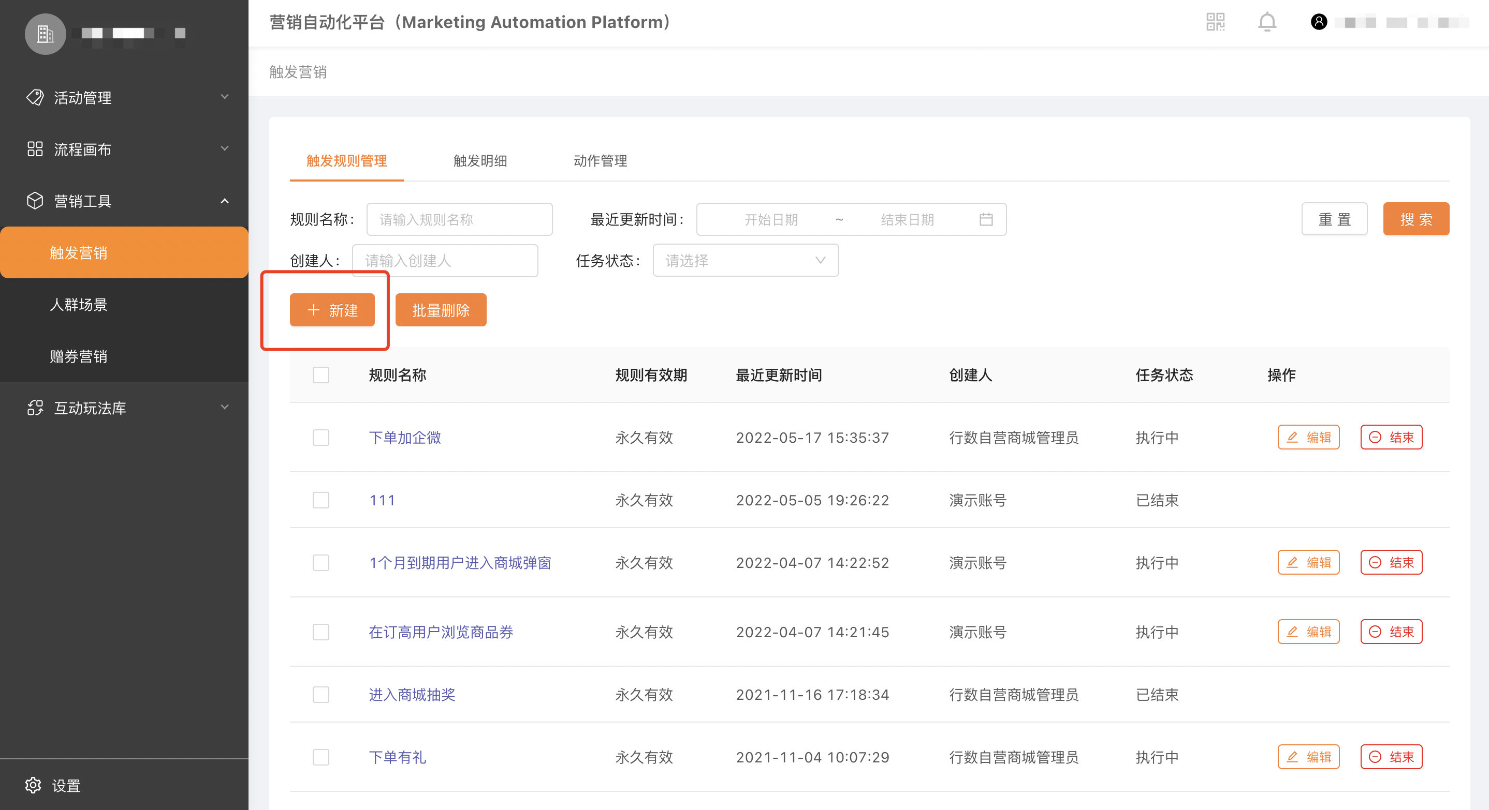Open the 进入商城抽奖 rule link
Viewport: 1489px width, 810px height.
pos(412,694)
